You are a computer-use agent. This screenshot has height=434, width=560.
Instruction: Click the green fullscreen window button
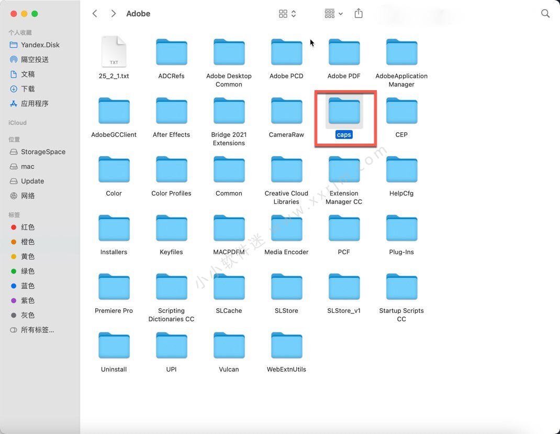coord(35,14)
